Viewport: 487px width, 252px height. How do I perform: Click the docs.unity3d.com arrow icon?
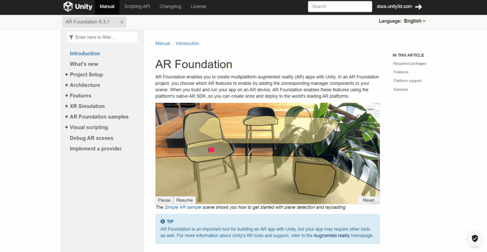pyautogui.click(x=419, y=7)
